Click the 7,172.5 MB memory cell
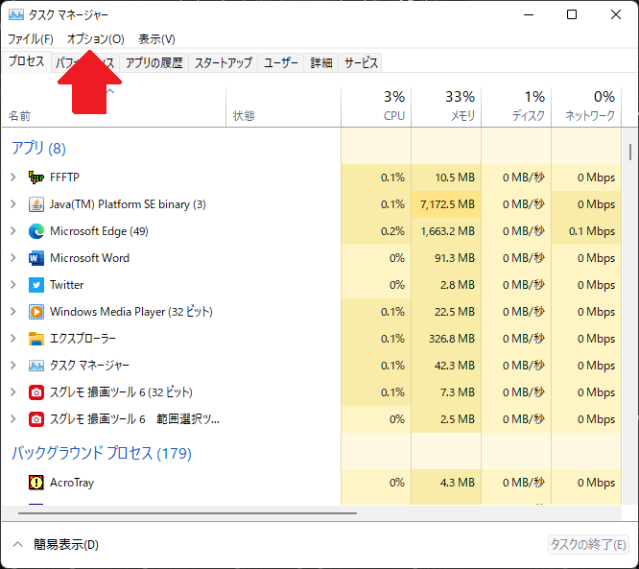The width and height of the screenshot is (639, 569). click(446, 204)
